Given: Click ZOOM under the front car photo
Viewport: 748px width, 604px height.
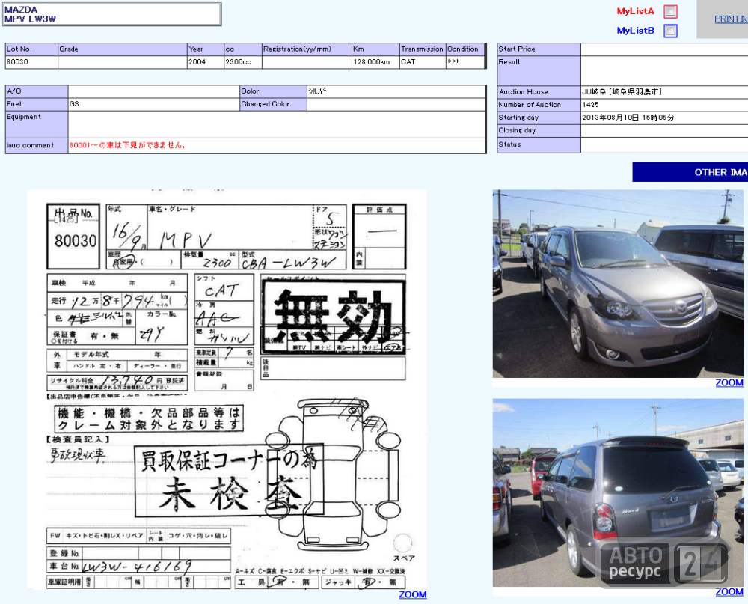Looking at the screenshot, I should point(729,383).
